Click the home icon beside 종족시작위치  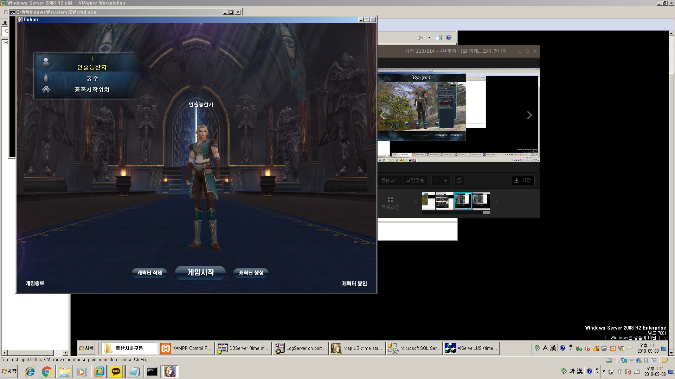point(46,89)
